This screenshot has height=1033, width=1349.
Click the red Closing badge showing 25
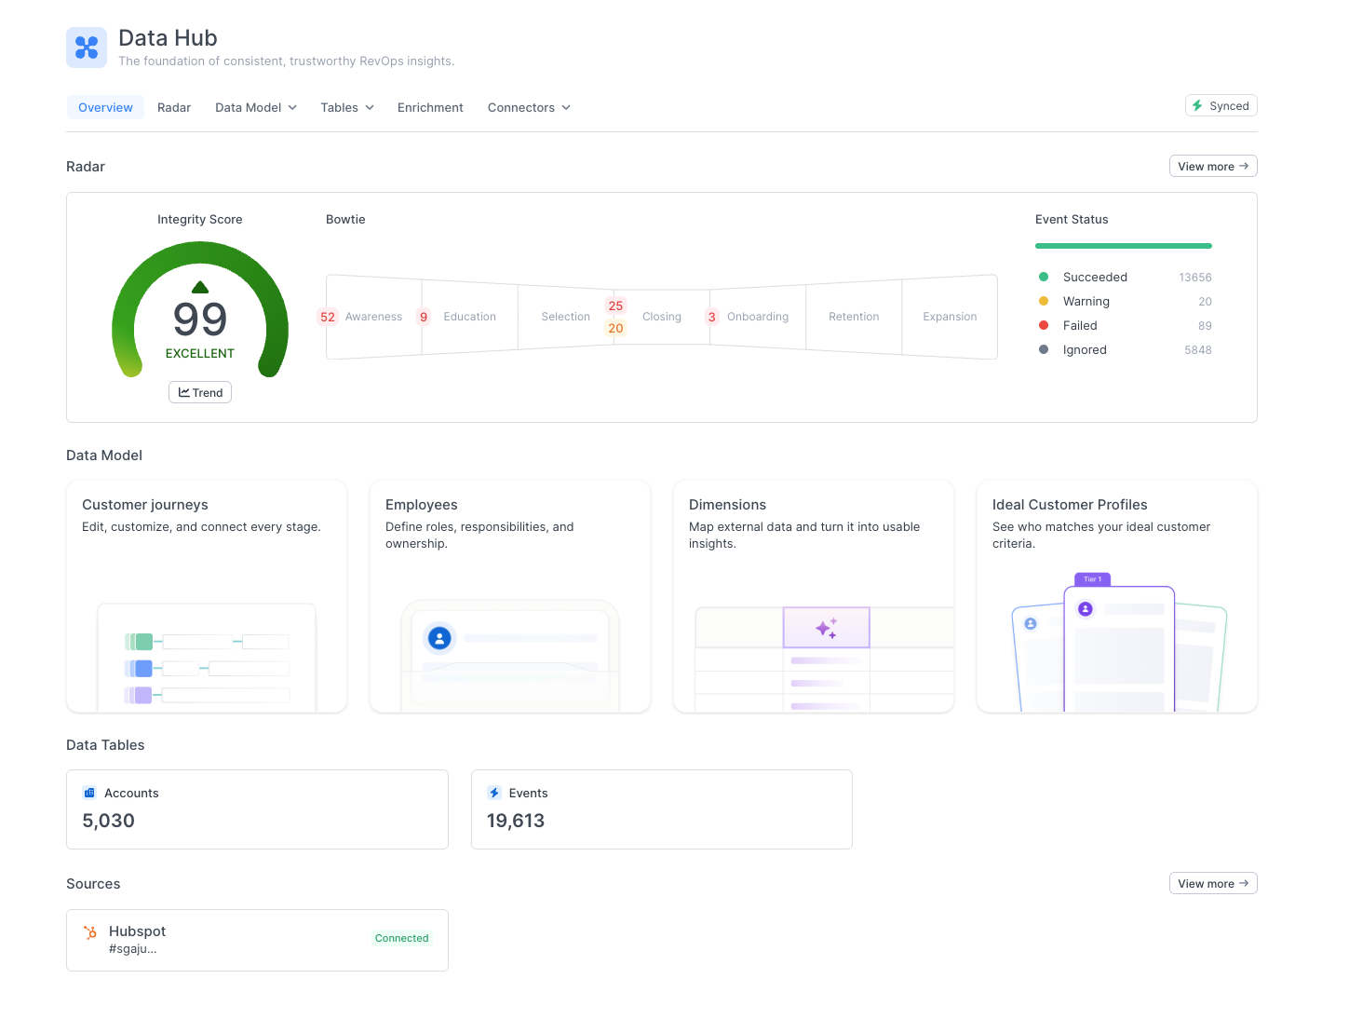[x=615, y=306]
